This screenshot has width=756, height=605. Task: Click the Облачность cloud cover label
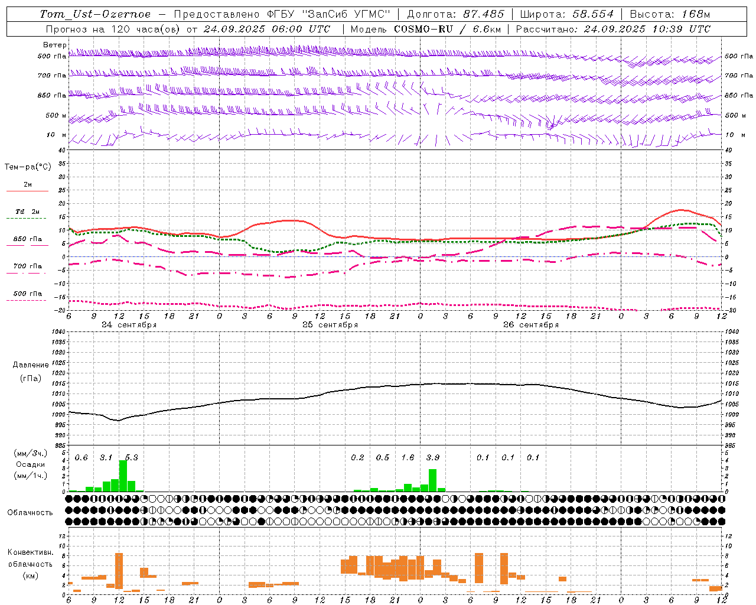tap(30, 512)
